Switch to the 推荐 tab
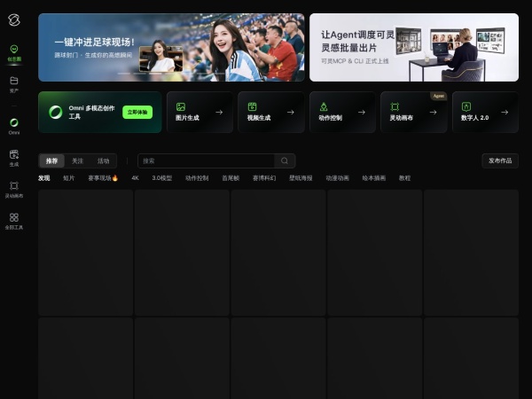This screenshot has width=532, height=399. click(x=52, y=160)
